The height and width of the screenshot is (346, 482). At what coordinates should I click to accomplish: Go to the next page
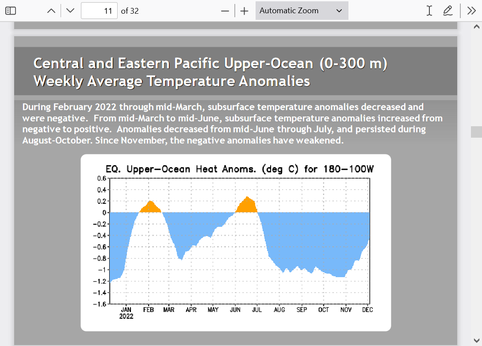(x=70, y=11)
